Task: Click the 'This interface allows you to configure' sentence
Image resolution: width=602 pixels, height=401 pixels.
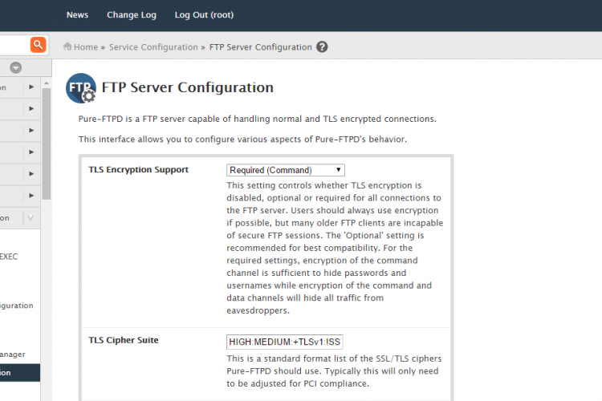Action: coord(242,140)
